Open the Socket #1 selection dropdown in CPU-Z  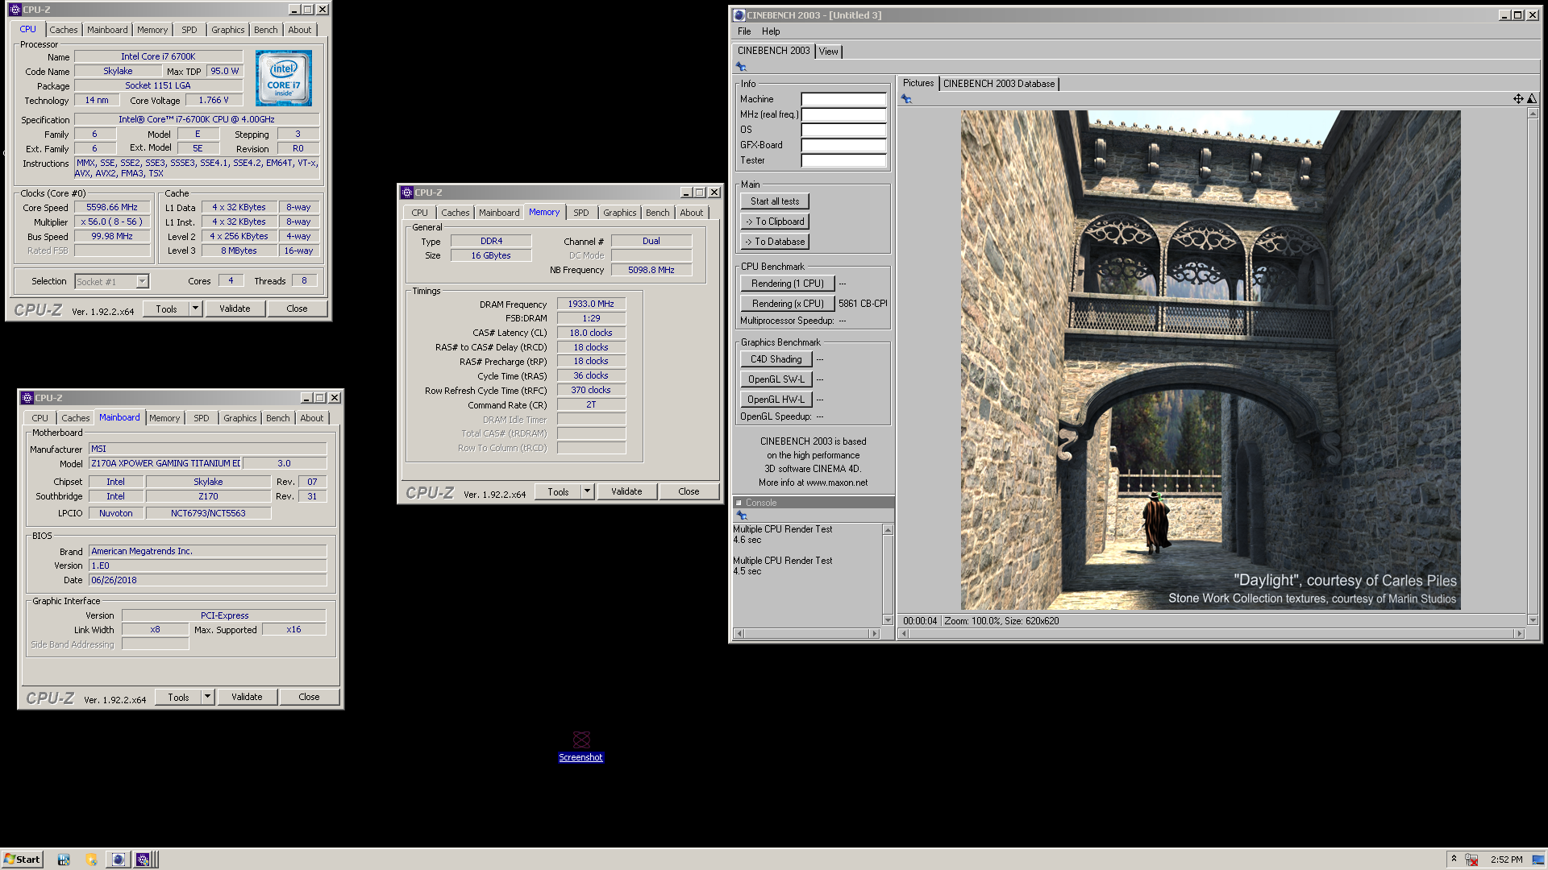142,281
